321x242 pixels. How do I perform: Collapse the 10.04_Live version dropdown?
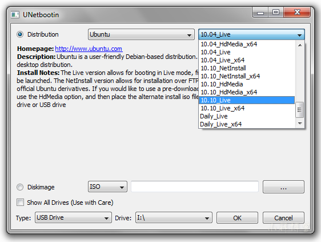point(251,34)
